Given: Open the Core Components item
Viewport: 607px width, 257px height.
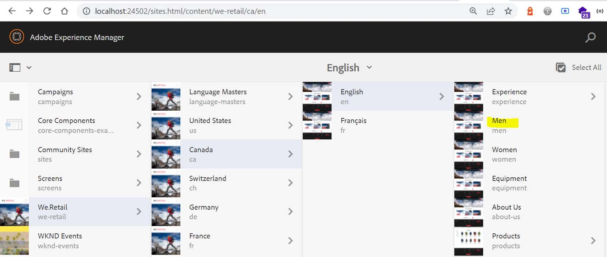Looking at the screenshot, I should coord(75,125).
